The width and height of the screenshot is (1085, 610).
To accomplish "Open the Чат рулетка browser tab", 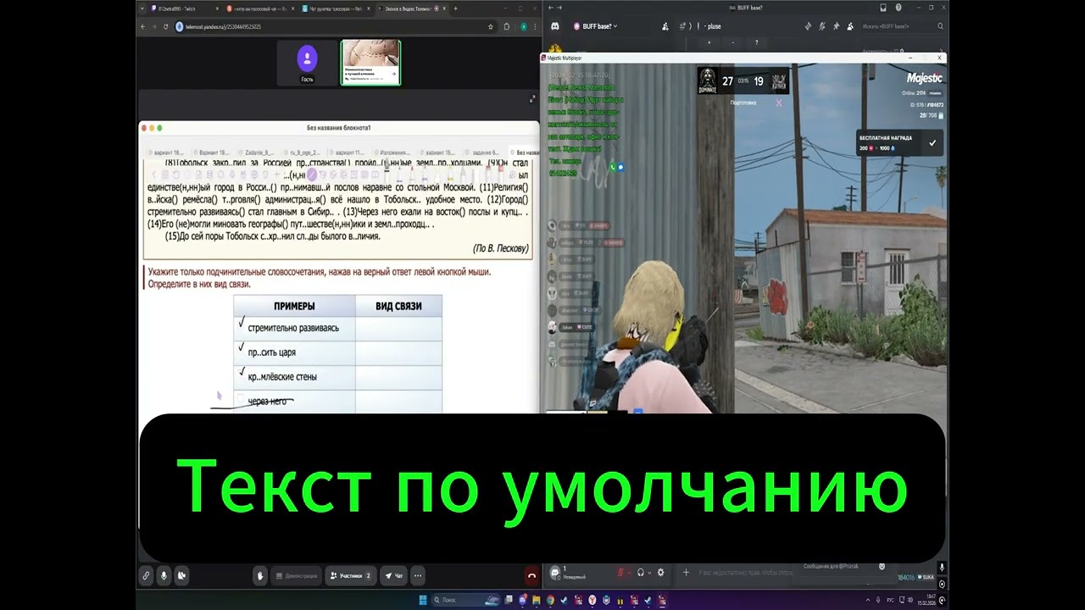I will point(336,8).
